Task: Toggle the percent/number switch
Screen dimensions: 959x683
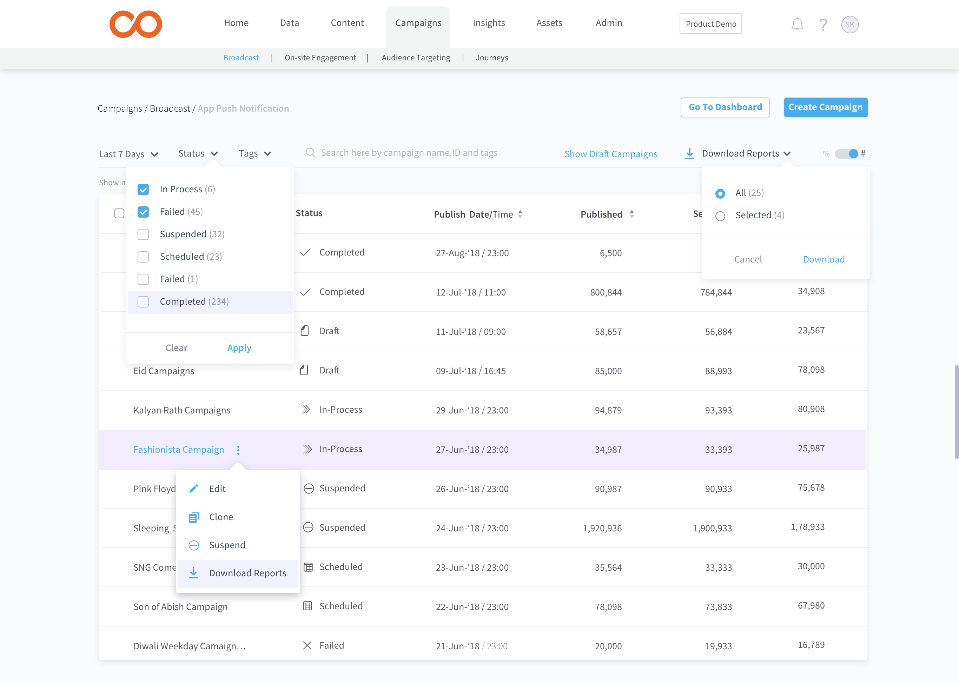Action: pyautogui.click(x=846, y=153)
